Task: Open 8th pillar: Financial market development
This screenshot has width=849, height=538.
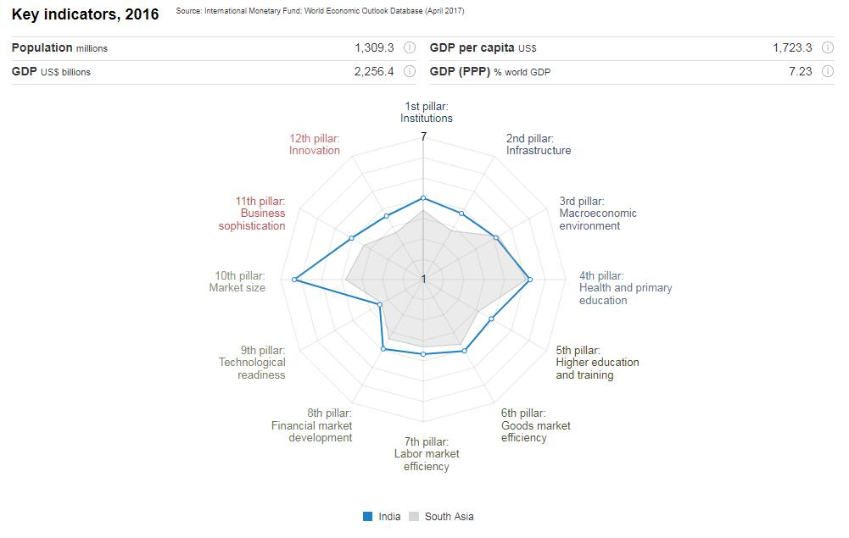Action: [311, 425]
